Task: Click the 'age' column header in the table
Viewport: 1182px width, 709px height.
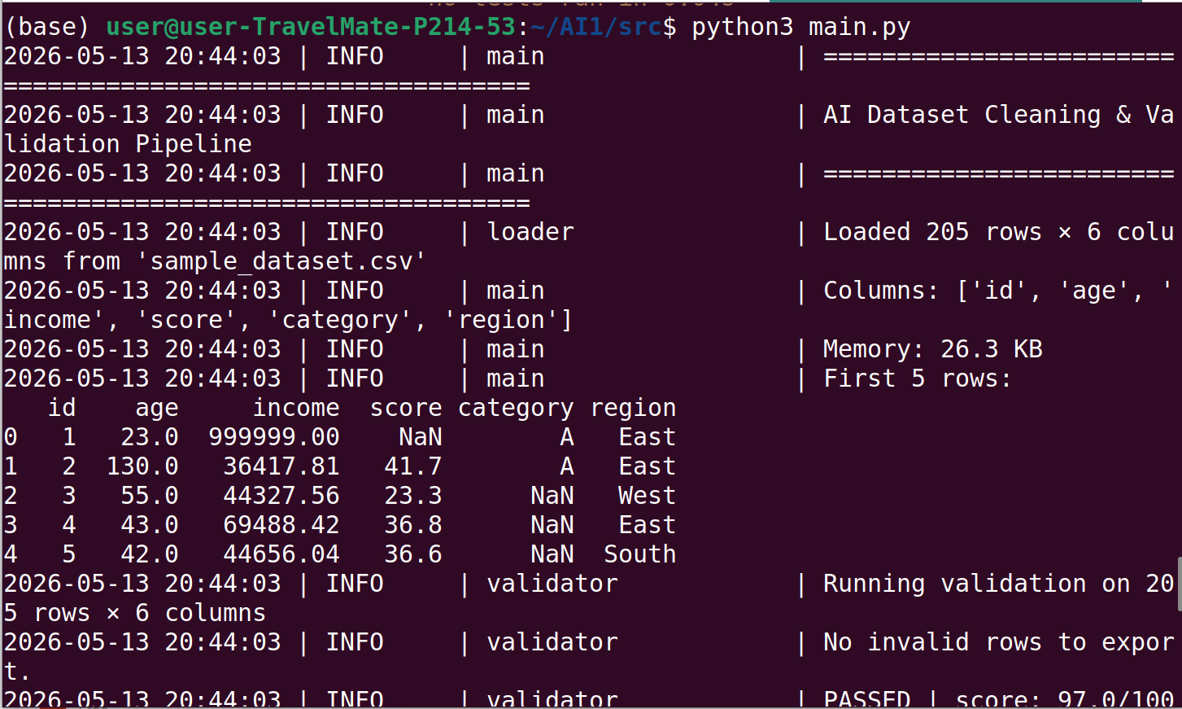Action: [156, 408]
